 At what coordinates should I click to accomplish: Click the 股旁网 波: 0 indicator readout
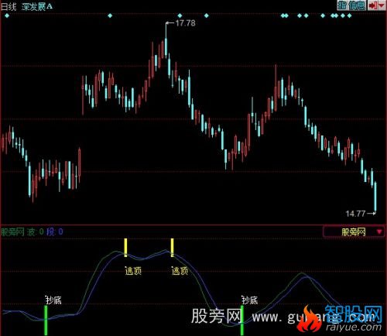tap(22, 231)
